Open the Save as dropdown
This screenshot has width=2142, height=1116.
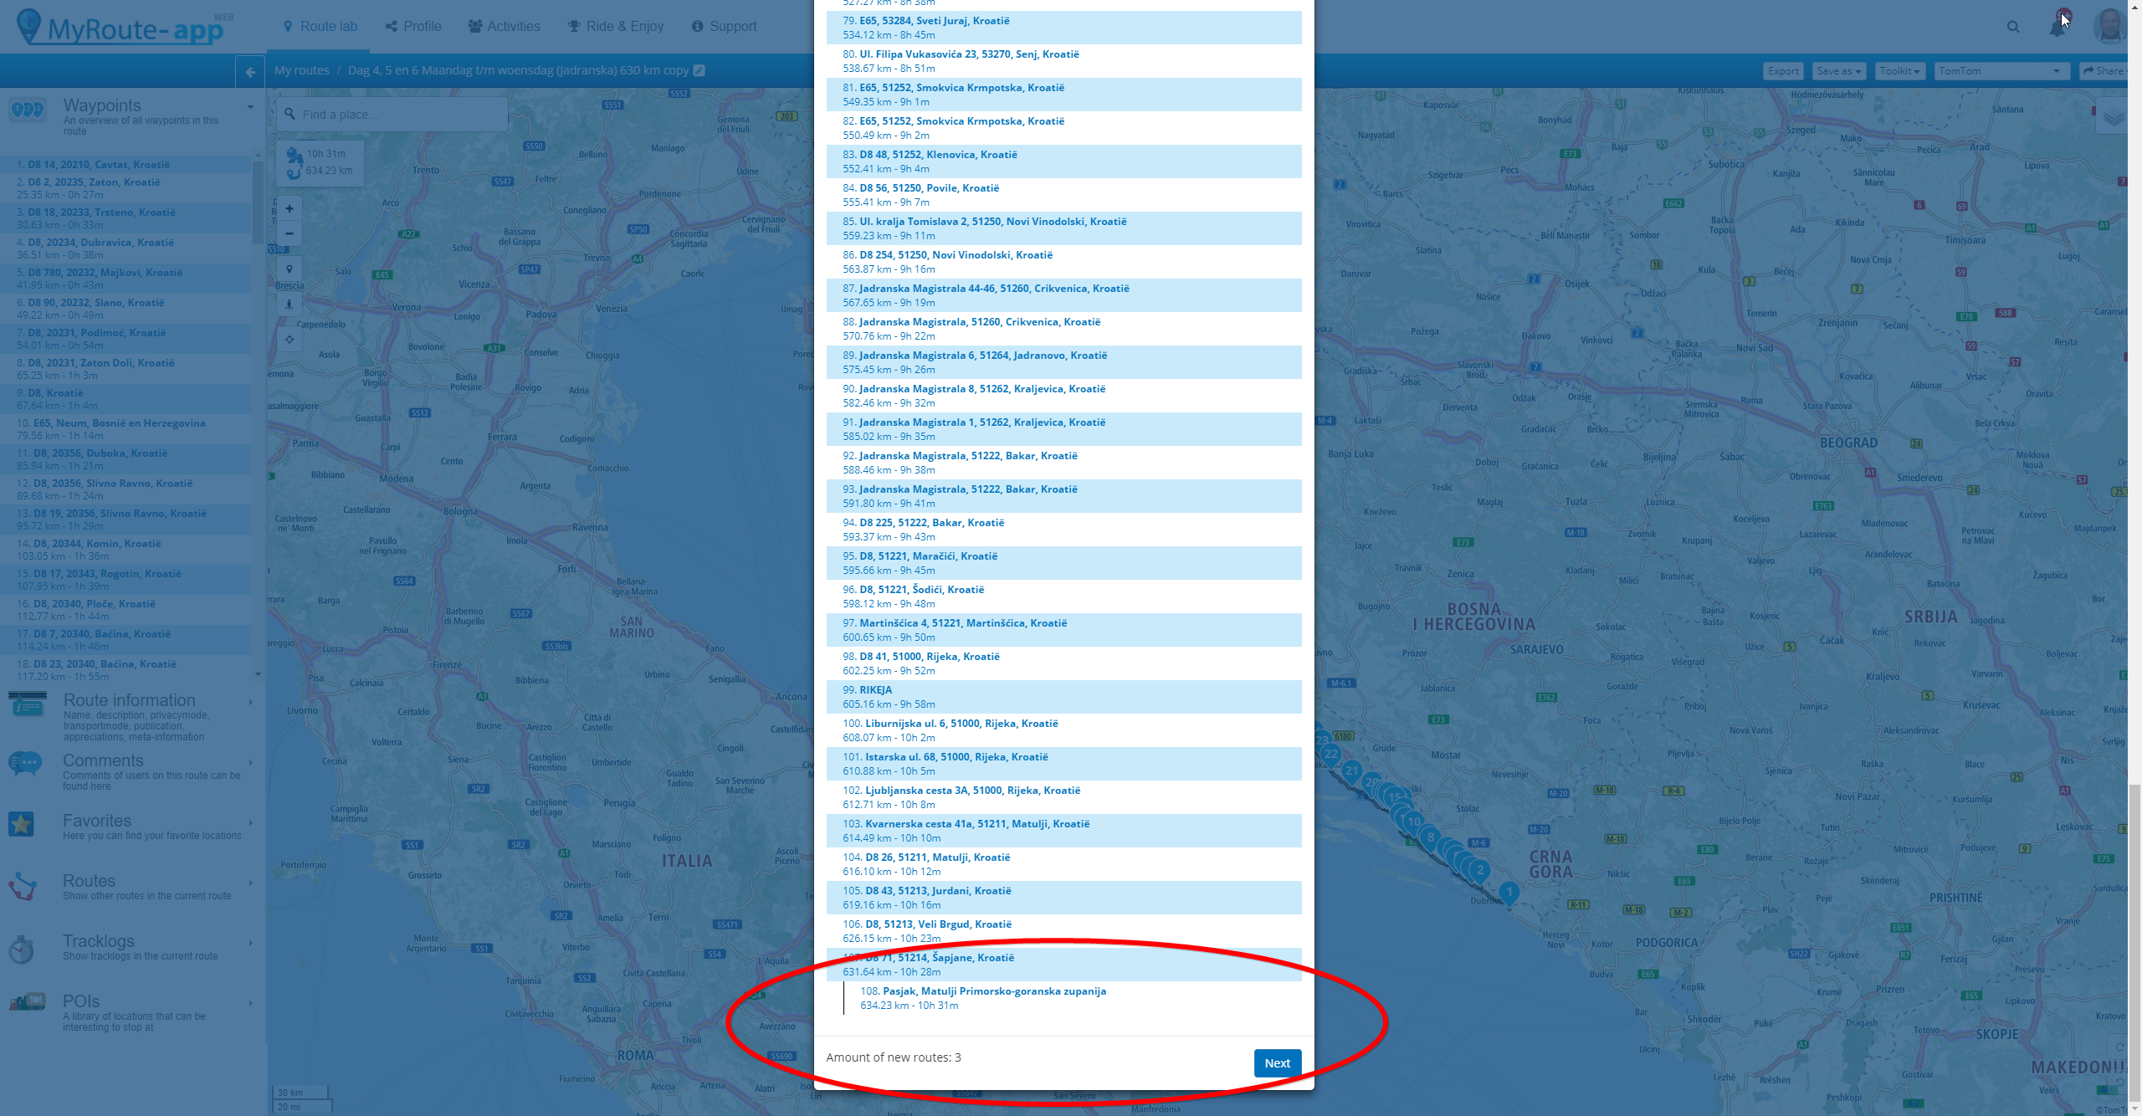(x=1838, y=71)
